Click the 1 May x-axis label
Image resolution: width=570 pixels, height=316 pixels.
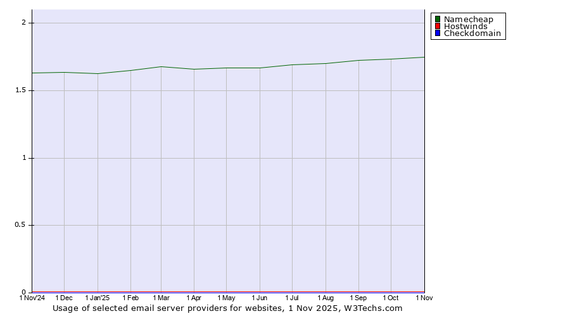[226, 298]
